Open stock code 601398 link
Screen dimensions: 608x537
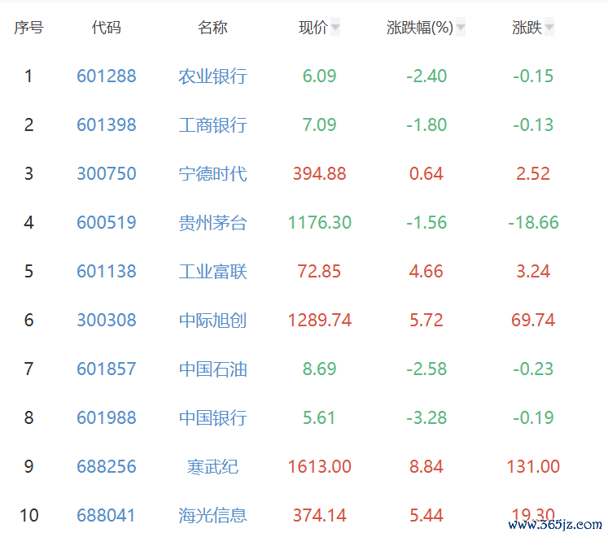(x=107, y=124)
